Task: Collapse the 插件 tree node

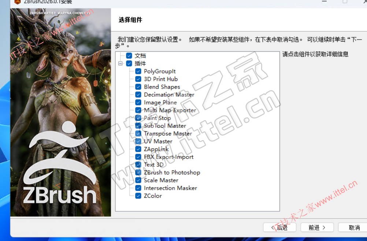Action: pos(120,63)
